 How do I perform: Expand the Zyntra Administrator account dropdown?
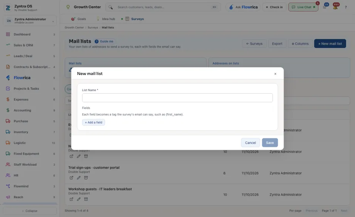tap(30, 21)
